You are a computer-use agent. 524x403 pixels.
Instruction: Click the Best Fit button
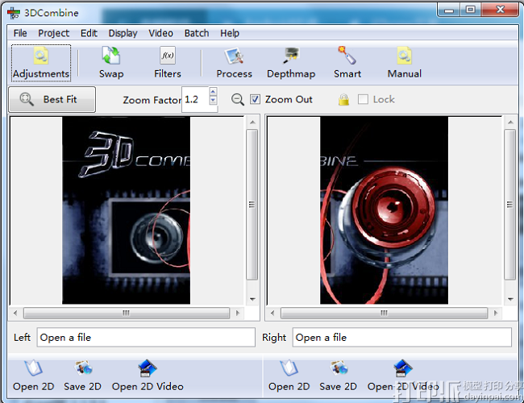tap(52, 100)
